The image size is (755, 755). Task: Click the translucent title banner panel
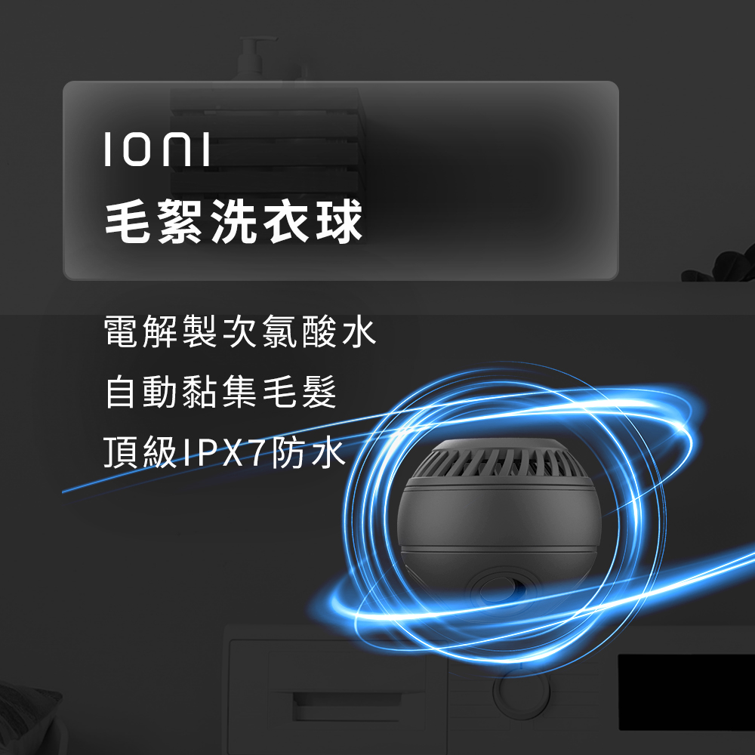(341, 180)
